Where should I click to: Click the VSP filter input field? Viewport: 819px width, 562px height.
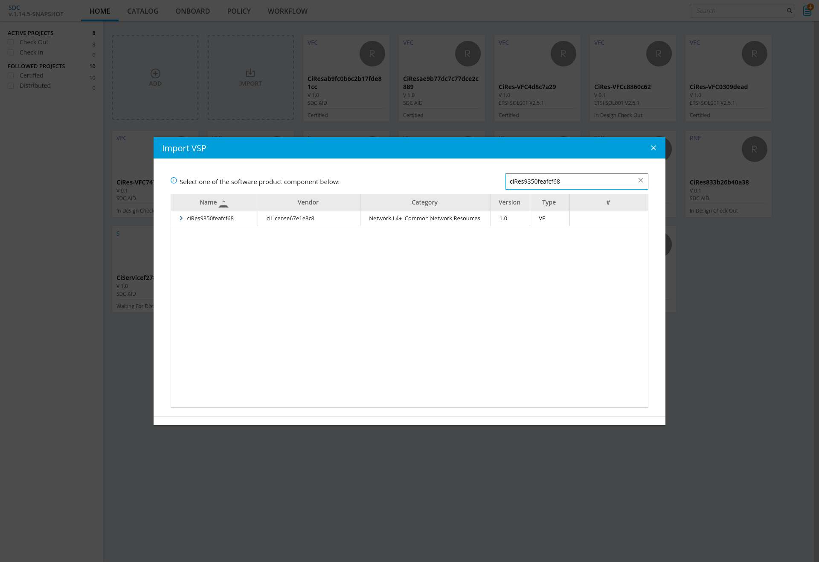(571, 182)
